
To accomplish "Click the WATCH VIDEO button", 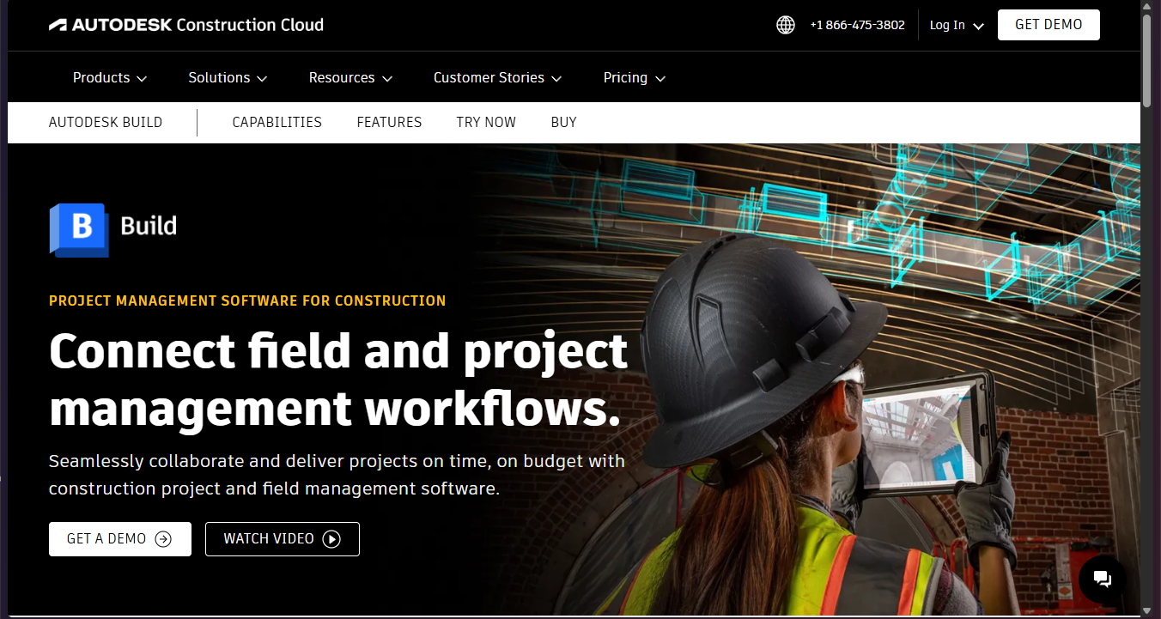I will [283, 539].
